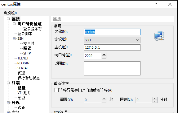Click the 限制 limit value field
The width and height of the screenshot is (178, 113).
coord(144,100)
